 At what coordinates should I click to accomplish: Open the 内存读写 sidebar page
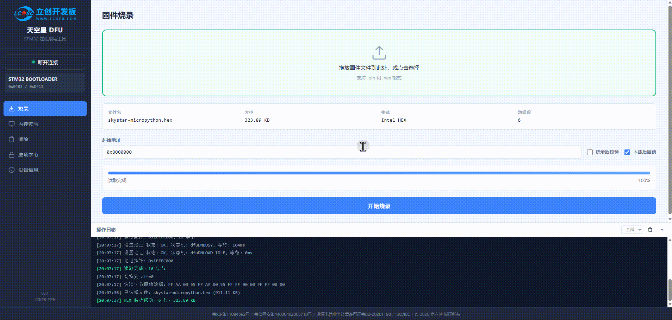[x=45, y=124]
